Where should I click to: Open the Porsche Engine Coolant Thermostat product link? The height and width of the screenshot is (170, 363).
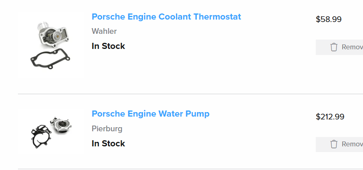[x=166, y=17]
